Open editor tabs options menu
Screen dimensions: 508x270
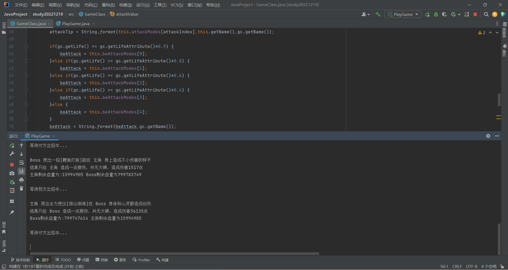point(497,24)
